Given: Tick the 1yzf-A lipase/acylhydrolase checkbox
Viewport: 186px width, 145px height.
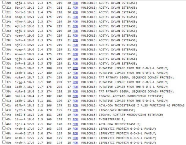Looking at the screenshot, I should [x=3, y=110].
